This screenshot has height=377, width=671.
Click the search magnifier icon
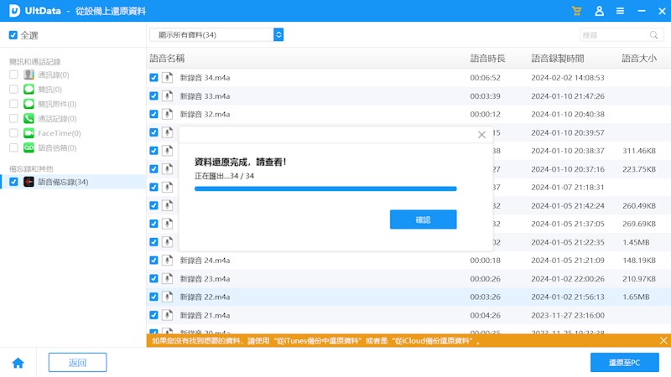click(x=654, y=35)
